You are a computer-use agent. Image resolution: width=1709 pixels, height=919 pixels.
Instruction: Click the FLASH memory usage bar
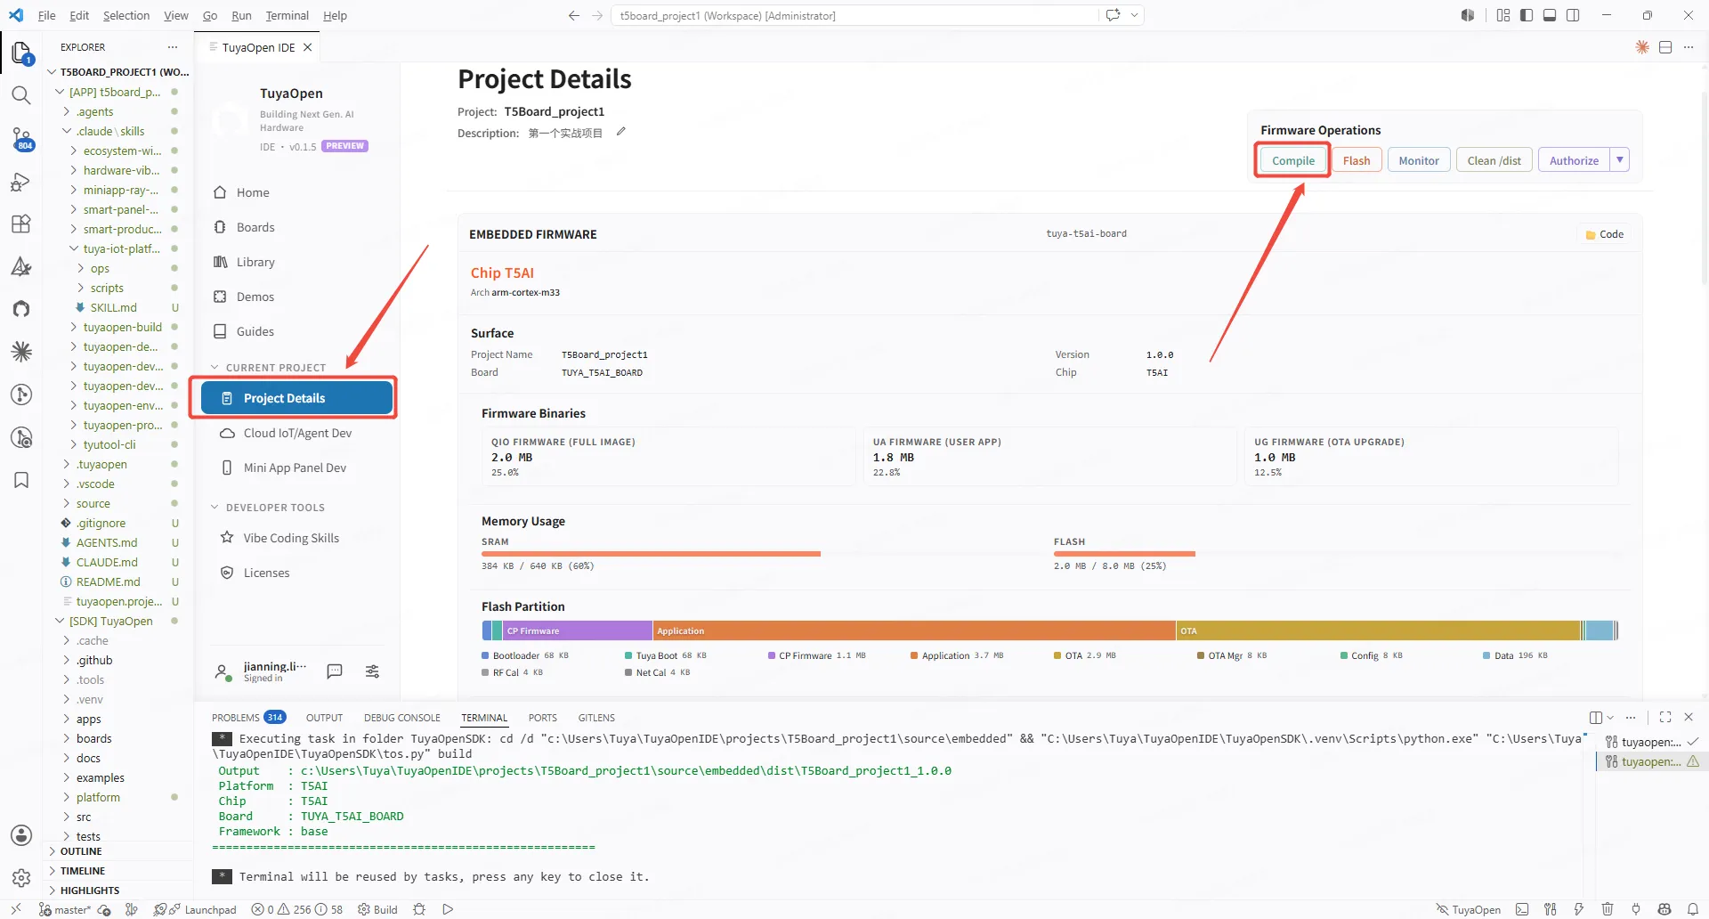click(x=1124, y=554)
